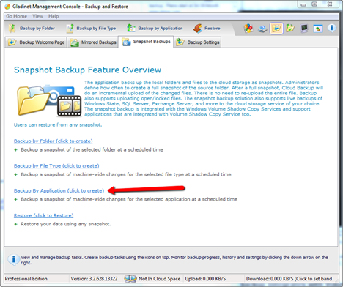Click the Restore toolbar icon
This screenshot has width=343, height=287.
pos(197,29)
